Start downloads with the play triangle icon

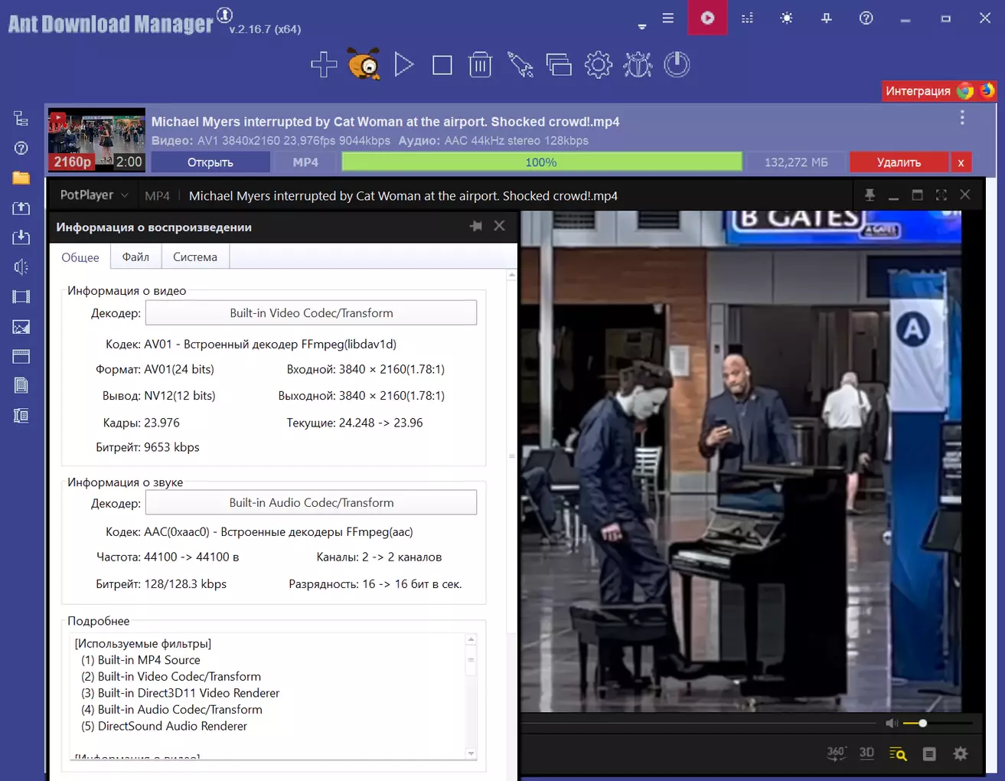tap(404, 65)
